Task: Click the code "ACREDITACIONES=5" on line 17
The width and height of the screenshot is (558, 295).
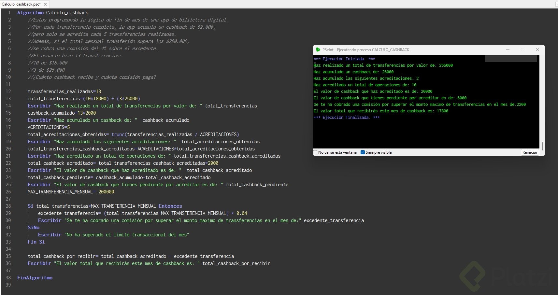Action: click(x=49, y=127)
